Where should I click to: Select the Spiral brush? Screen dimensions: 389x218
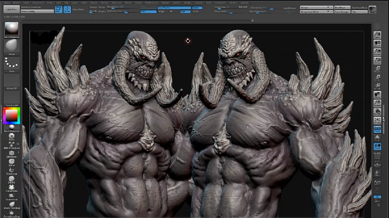[11, 162]
